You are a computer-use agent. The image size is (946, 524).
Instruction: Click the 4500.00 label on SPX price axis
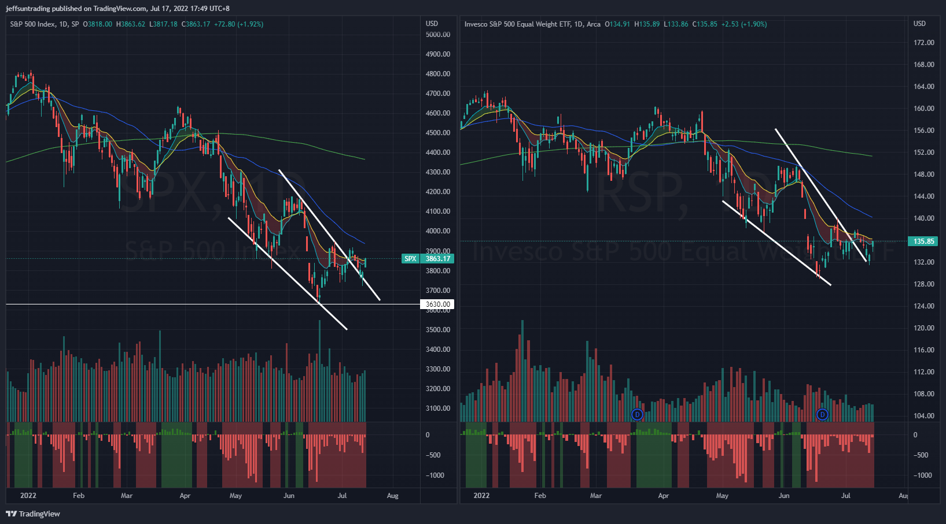click(437, 133)
